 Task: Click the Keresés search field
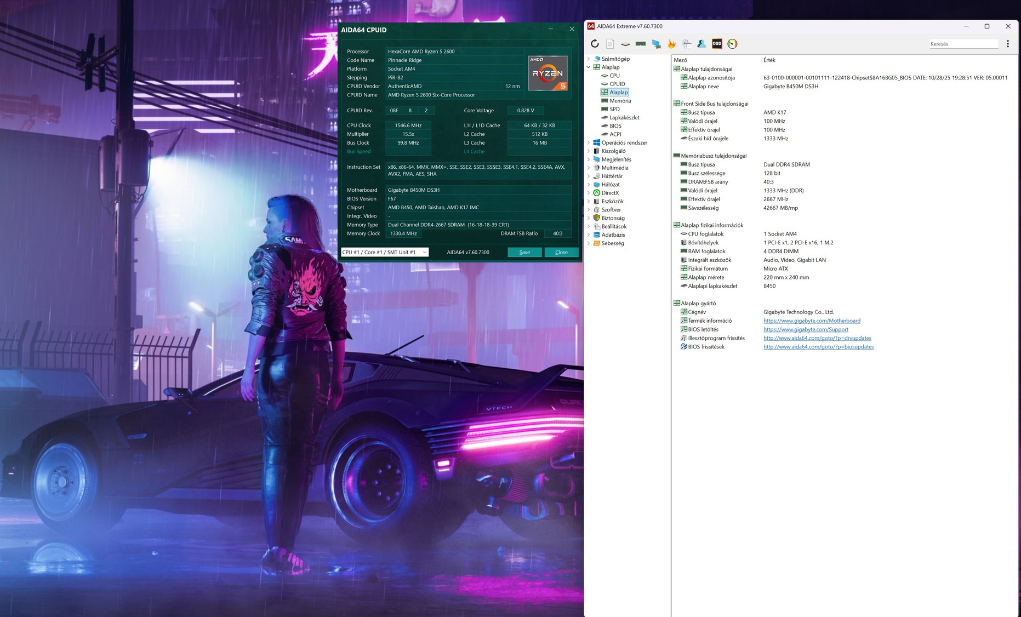pyautogui.click(x=964, y=44)
